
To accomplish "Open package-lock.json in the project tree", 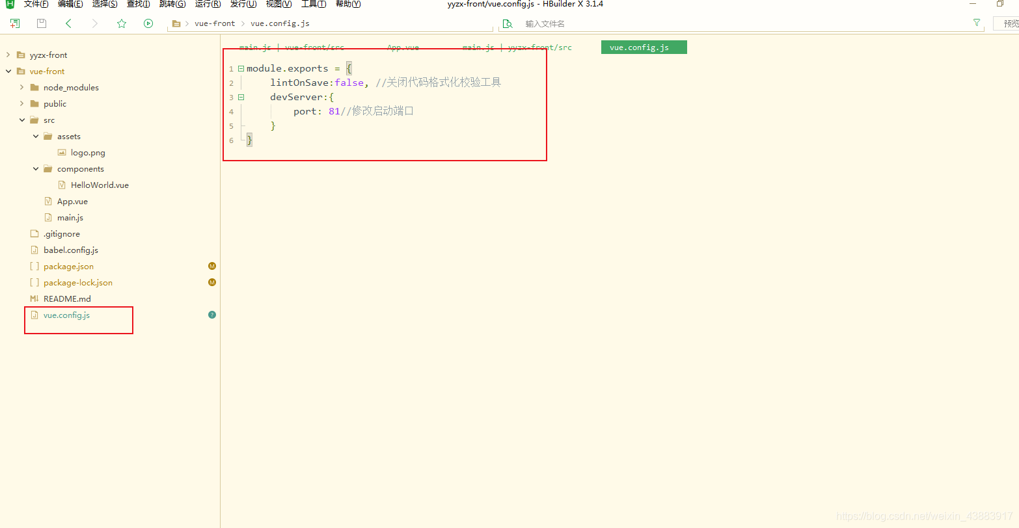I will 78,283.
